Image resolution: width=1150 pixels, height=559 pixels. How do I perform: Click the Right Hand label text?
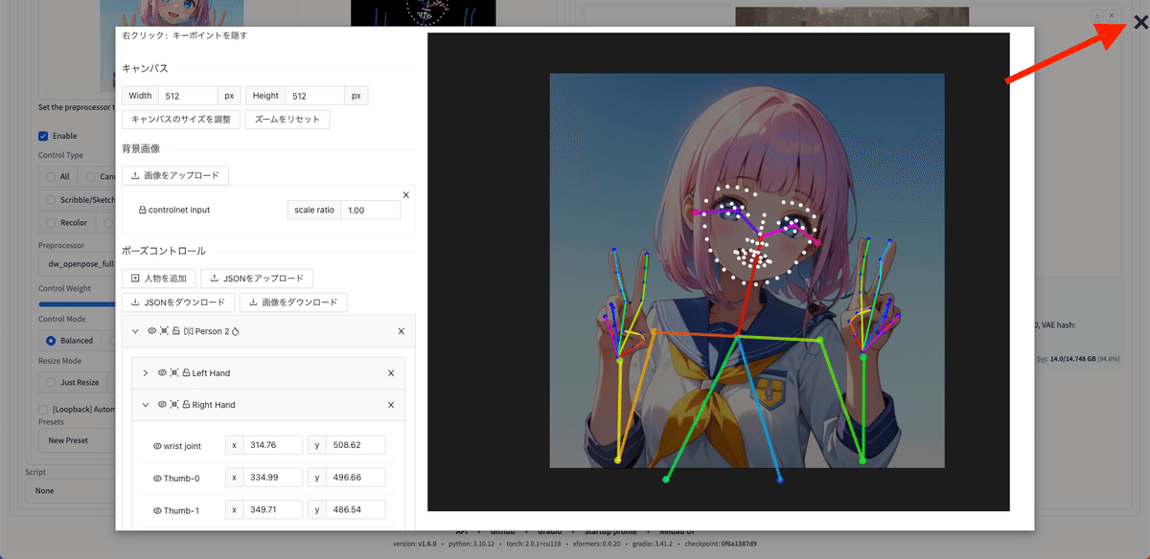(214, 405)
